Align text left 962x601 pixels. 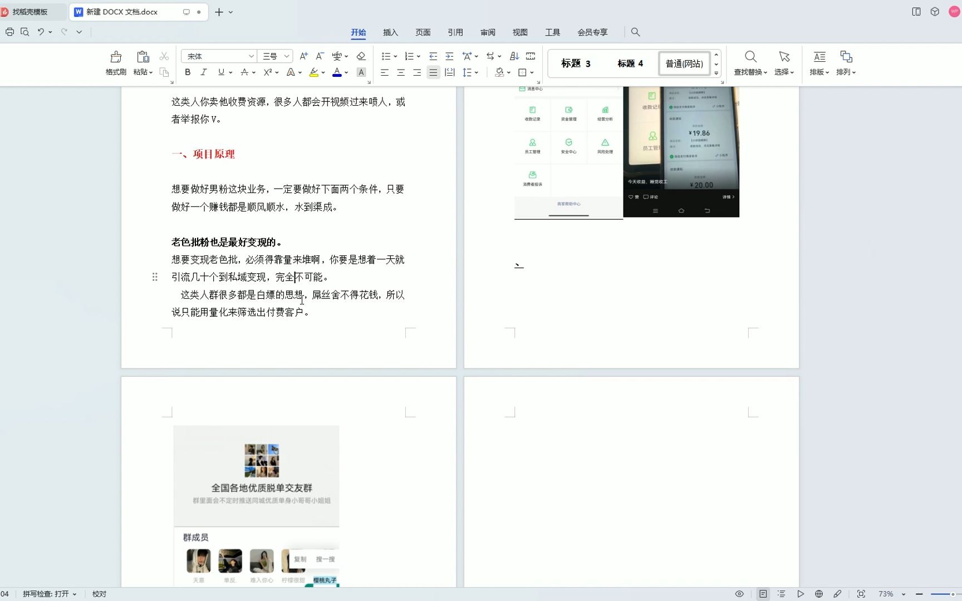pos(384,72)
